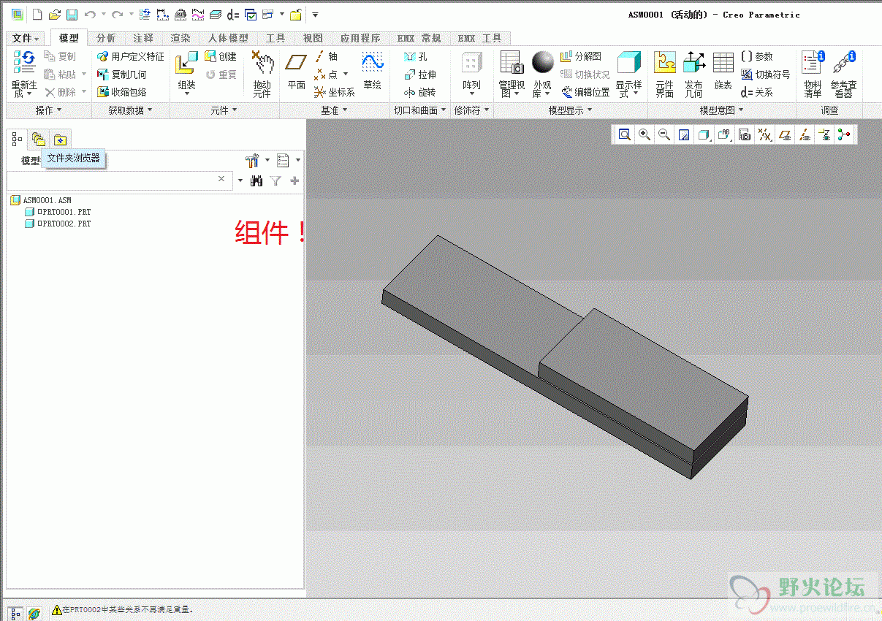Click the Repaint icon in graphics toolbar
This screenshot has width=882, height=621.
click(x=684, y=134)
